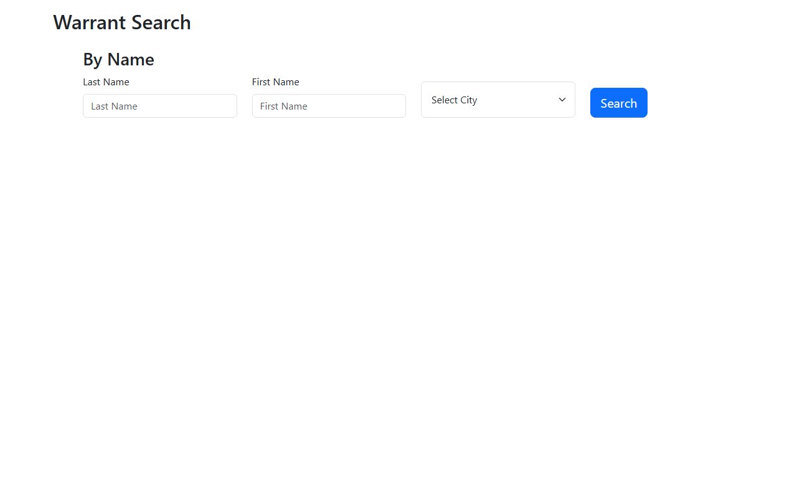Click the First Name label text
Screen dimensions: 797x498
pos(276,82)
